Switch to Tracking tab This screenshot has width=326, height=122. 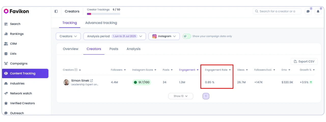click(x=70, y=23)
